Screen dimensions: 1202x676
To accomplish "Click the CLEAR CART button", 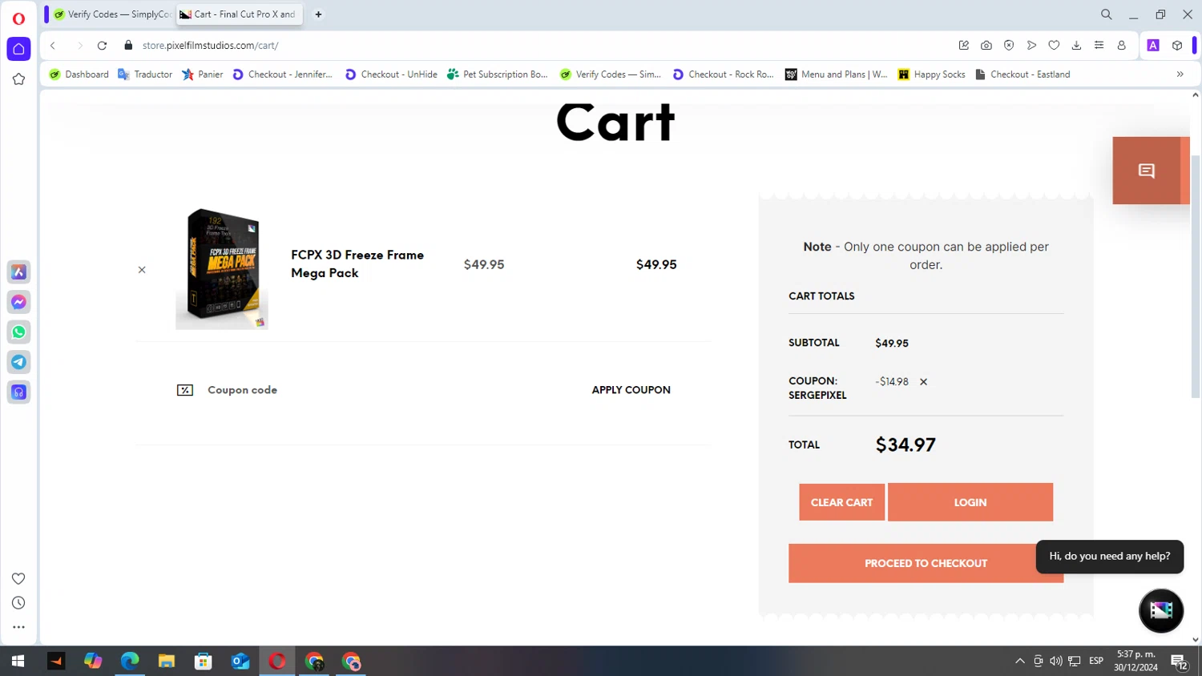I will coord(841,502).
